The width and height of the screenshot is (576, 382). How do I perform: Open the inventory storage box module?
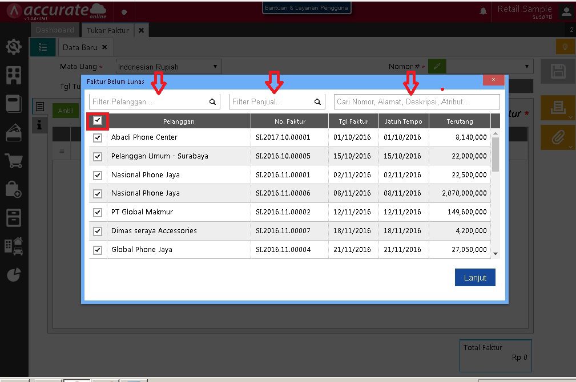coord(14,218)
